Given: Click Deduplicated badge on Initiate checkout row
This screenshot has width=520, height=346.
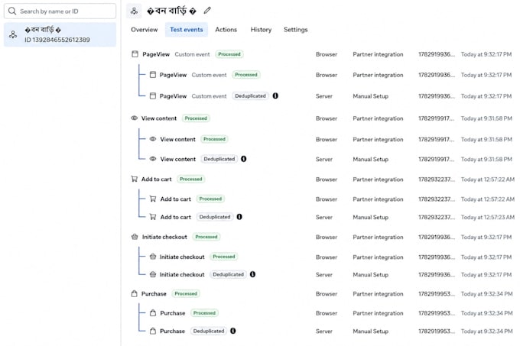Looking at the screenshot, I should (228, 274).
